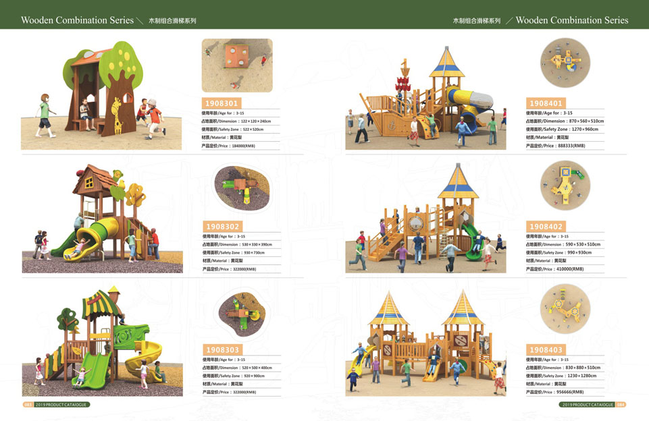Click the right 'Wooden Combination Series' header title
This screenshot has height=421, width=649.
coord(571,20)
